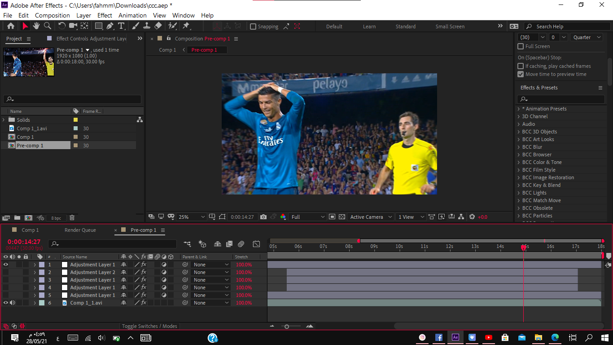
Task: Select the Hand tool
Action: click(x=36, y=26)
